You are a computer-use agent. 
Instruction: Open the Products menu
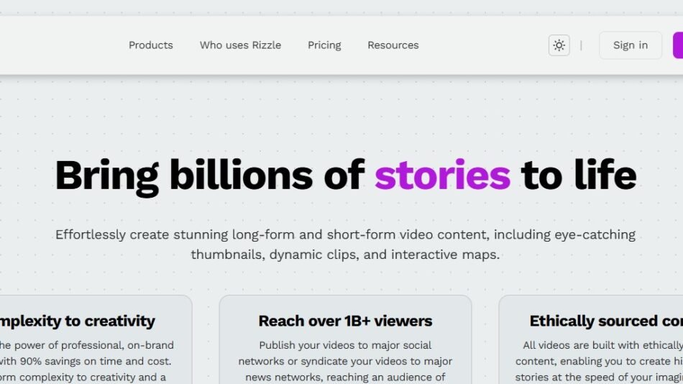click(151, 45)
